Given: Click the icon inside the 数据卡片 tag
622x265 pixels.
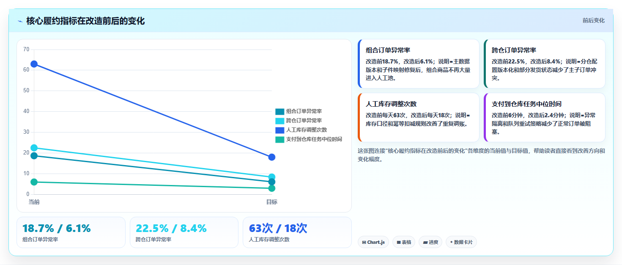Looking at the screenshot, I should click(x=452, y=243).
